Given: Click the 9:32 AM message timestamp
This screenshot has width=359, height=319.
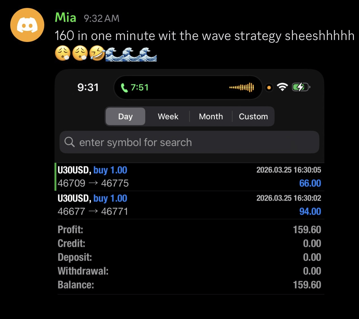Looking at the screenshot, I should point(102,18).
